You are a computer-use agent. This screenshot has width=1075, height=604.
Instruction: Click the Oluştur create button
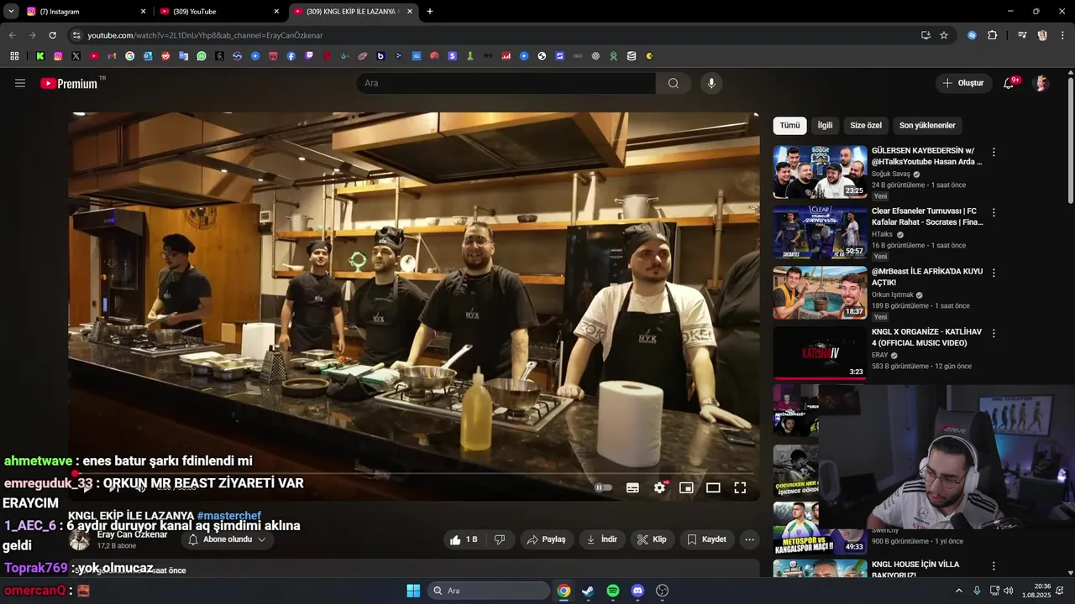click(x=963, y=83)
